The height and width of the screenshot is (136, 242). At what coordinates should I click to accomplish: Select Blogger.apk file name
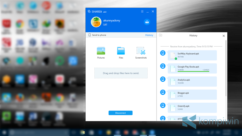[x=183, y=93]
